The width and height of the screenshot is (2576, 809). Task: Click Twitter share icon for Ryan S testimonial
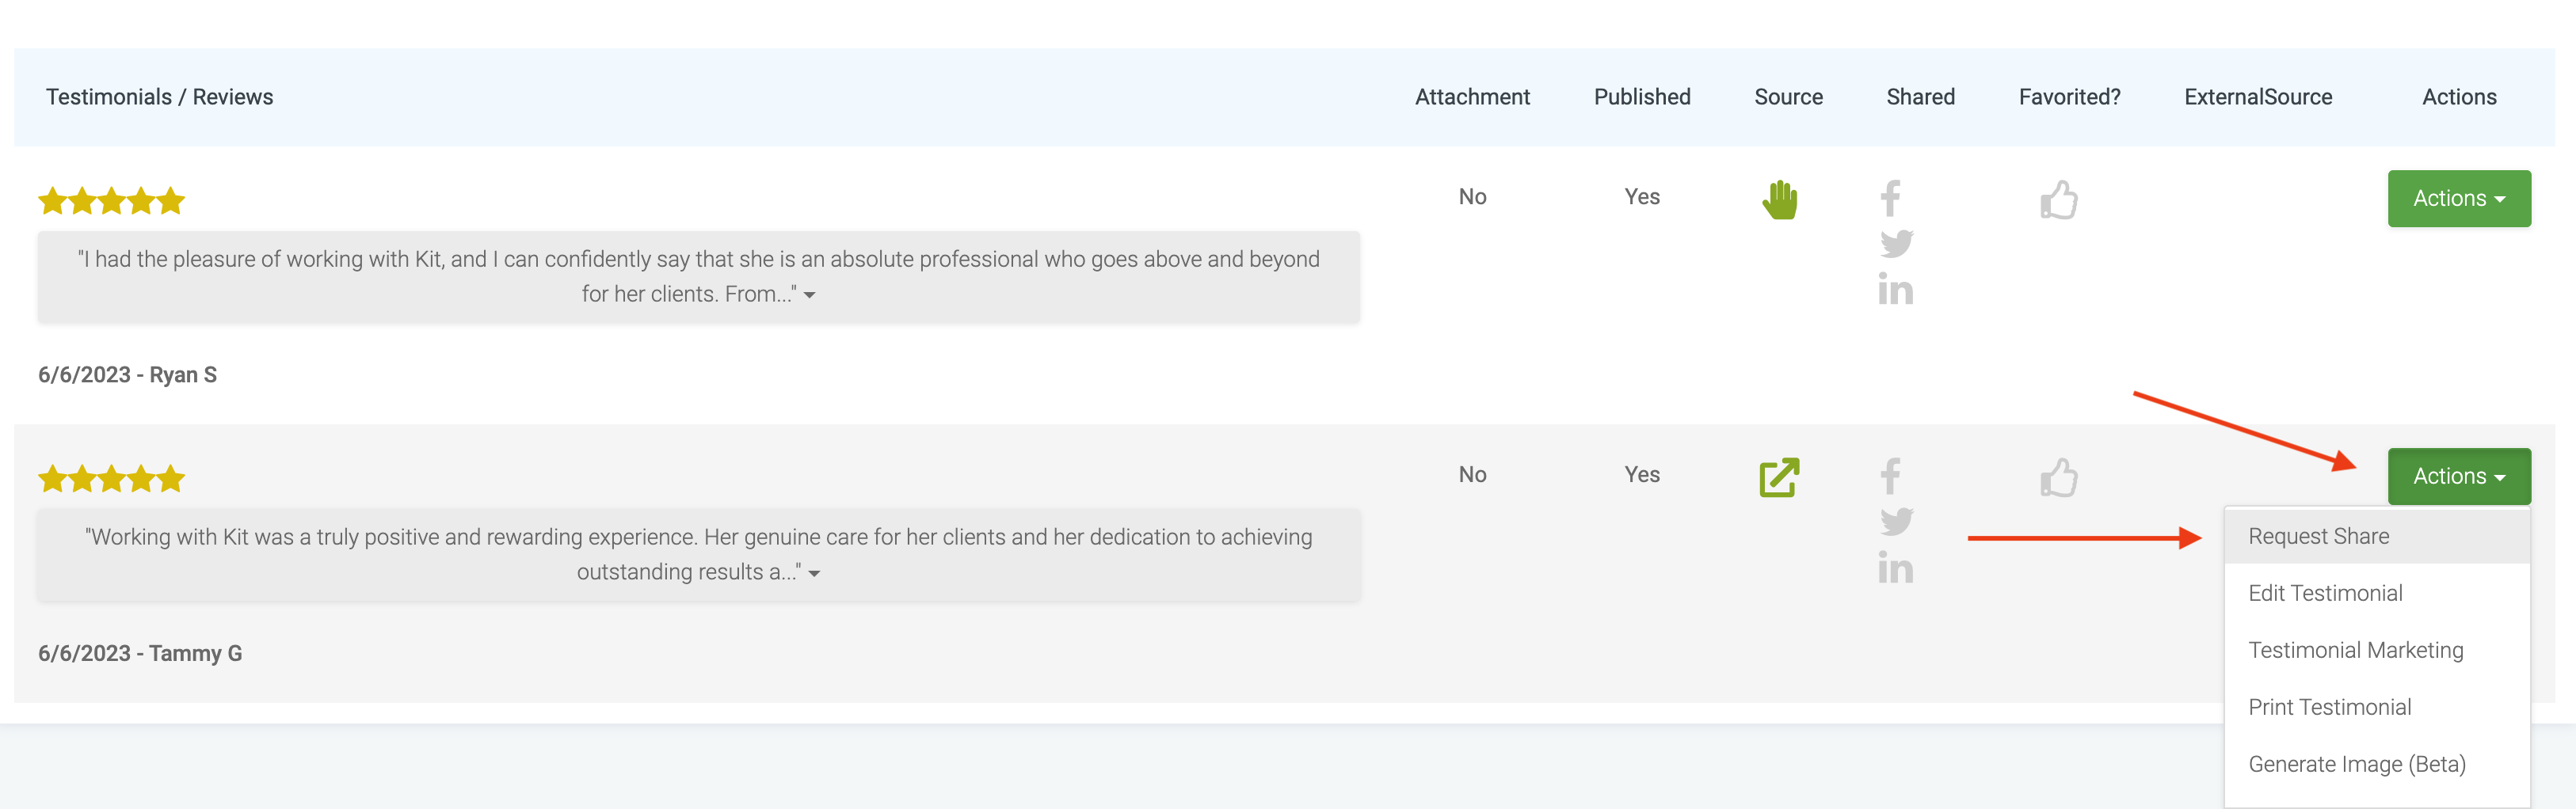(1896, 244)
